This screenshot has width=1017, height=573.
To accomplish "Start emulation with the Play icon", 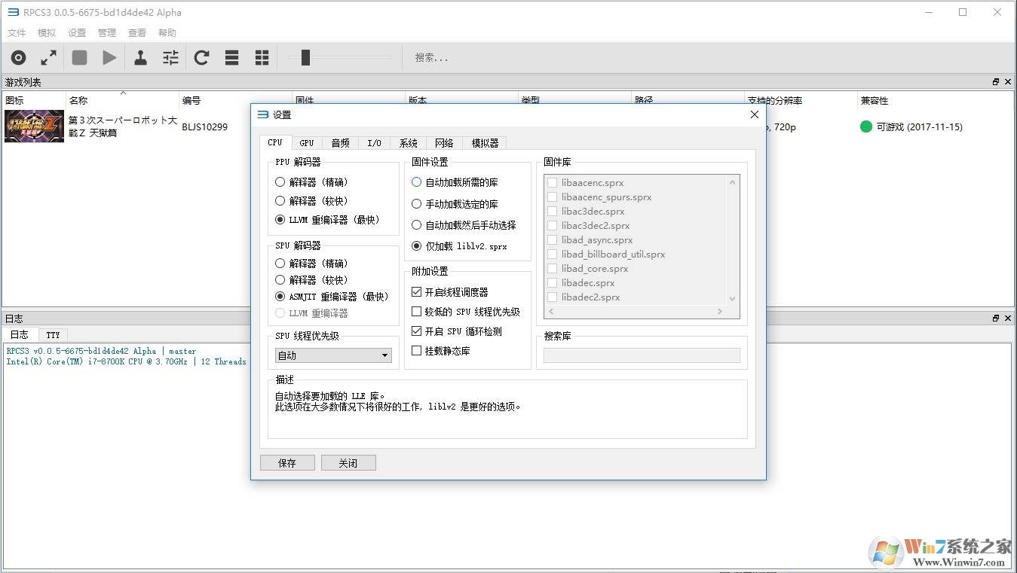I will click(x=109, y=57).
